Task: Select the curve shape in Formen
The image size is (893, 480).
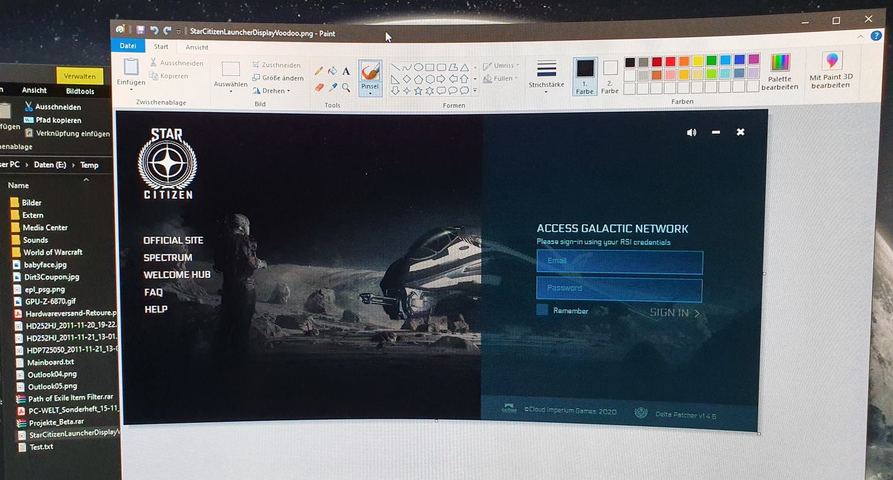Action: (407, 68)
